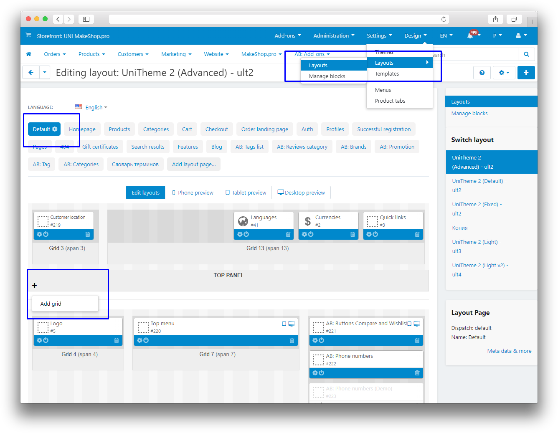Toggle power on AB: Phone numbers block
558x433 pixels.
[322, 373]
